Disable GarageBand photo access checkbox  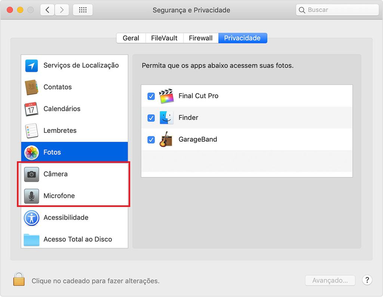coord(151,140)
